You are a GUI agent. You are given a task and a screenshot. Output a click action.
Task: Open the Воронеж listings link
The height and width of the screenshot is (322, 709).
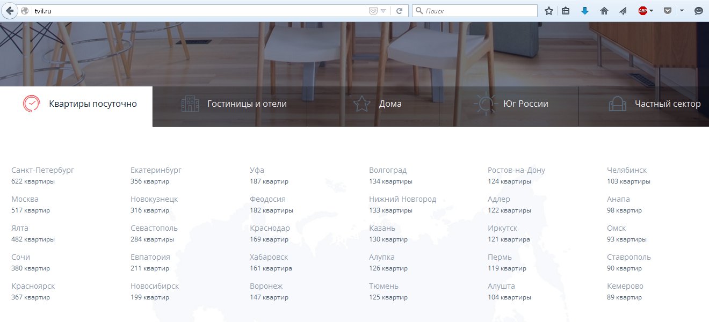click(x=266, y=286)
